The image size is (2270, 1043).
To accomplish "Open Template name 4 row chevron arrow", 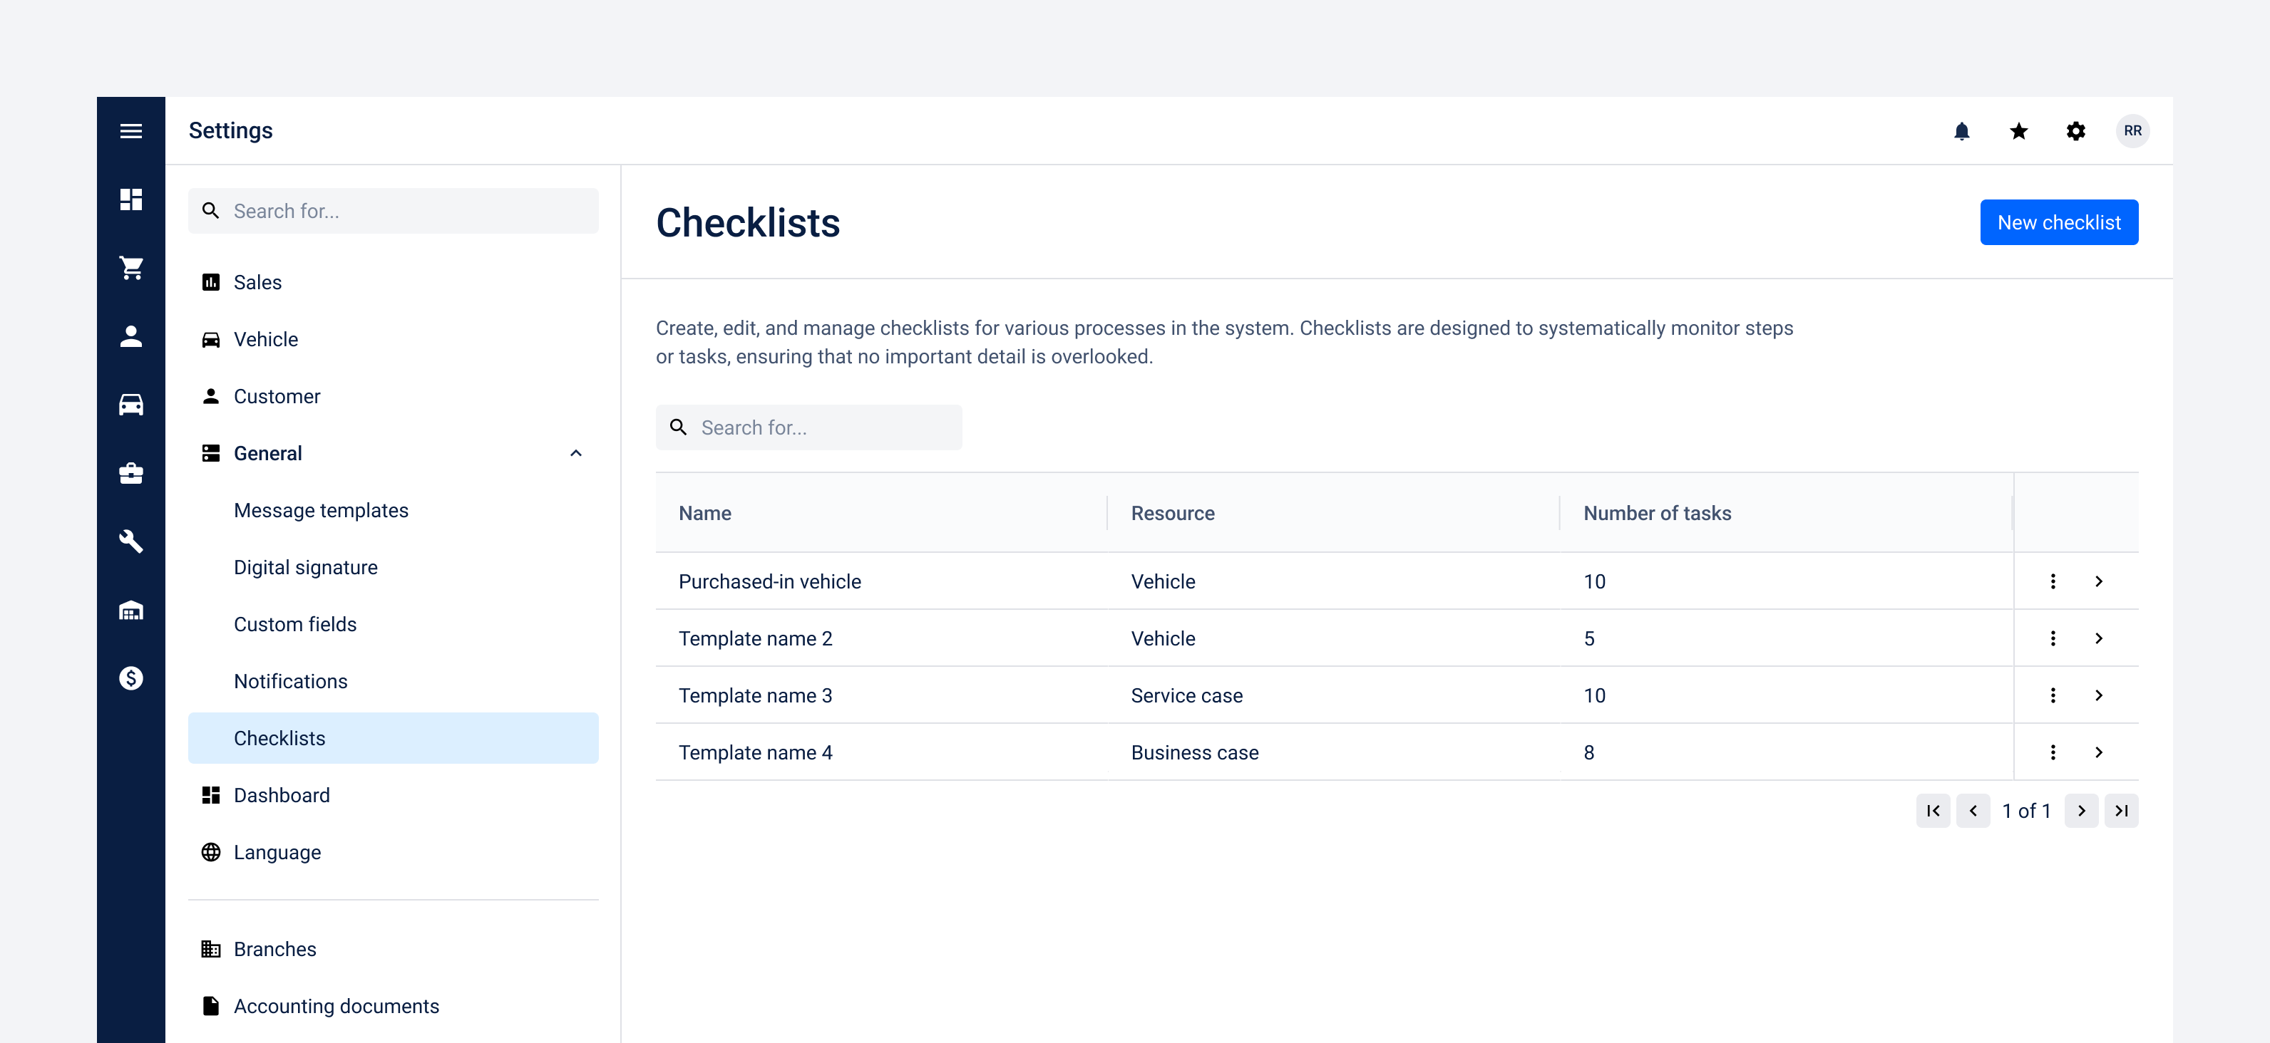I will tap(2099, 752).
